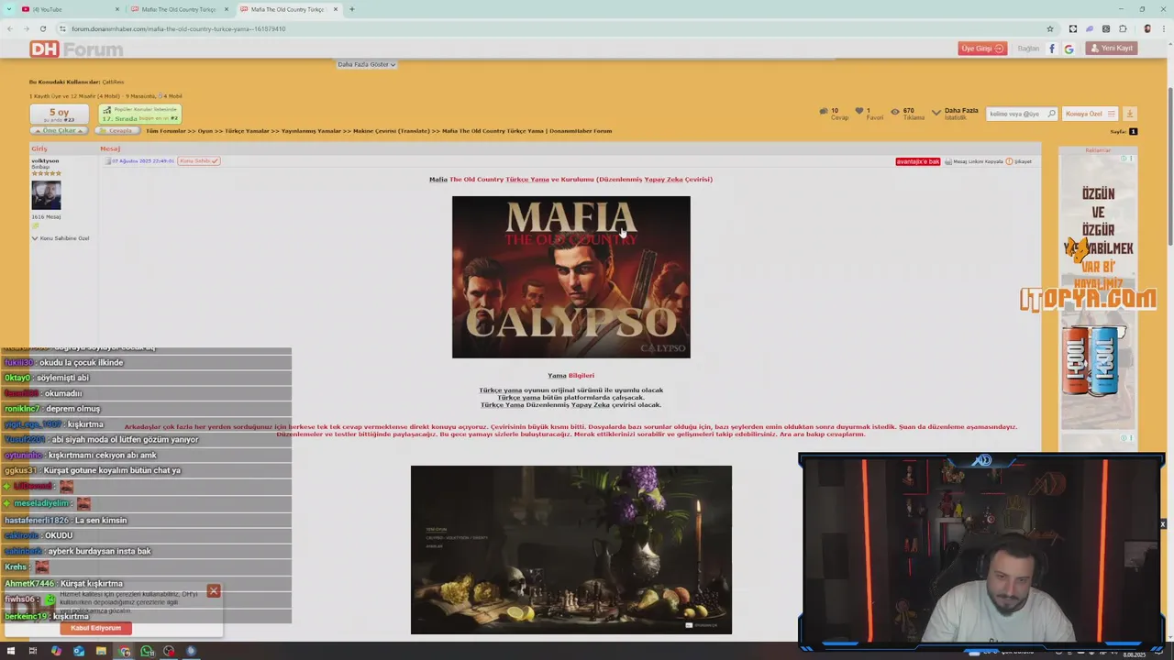
Task: Switch to the YouTube tab
Action: 71,9
